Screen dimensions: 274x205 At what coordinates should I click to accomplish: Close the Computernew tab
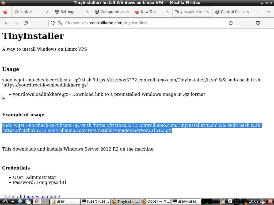click(x=128, y=12)
